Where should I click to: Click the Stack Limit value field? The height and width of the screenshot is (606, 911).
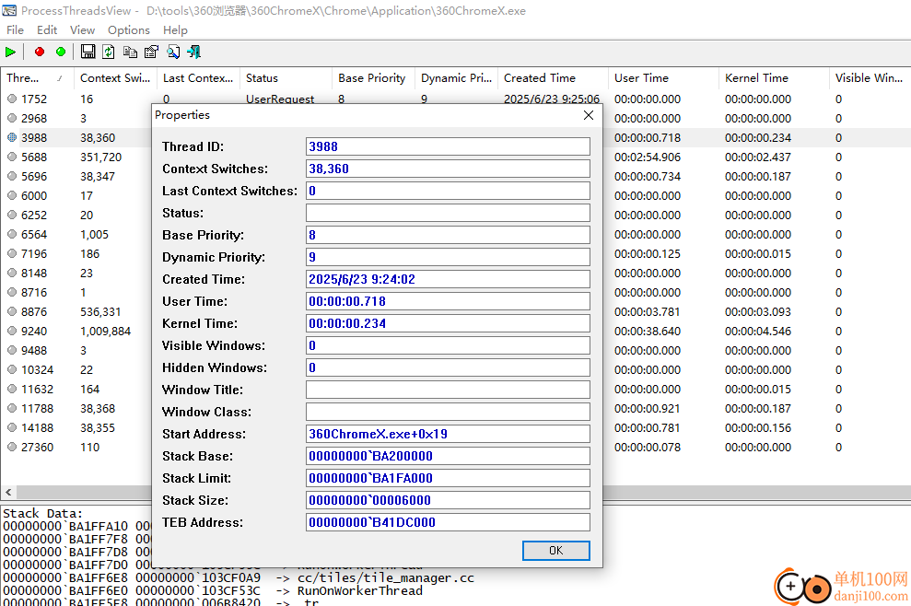pos(448,478)
